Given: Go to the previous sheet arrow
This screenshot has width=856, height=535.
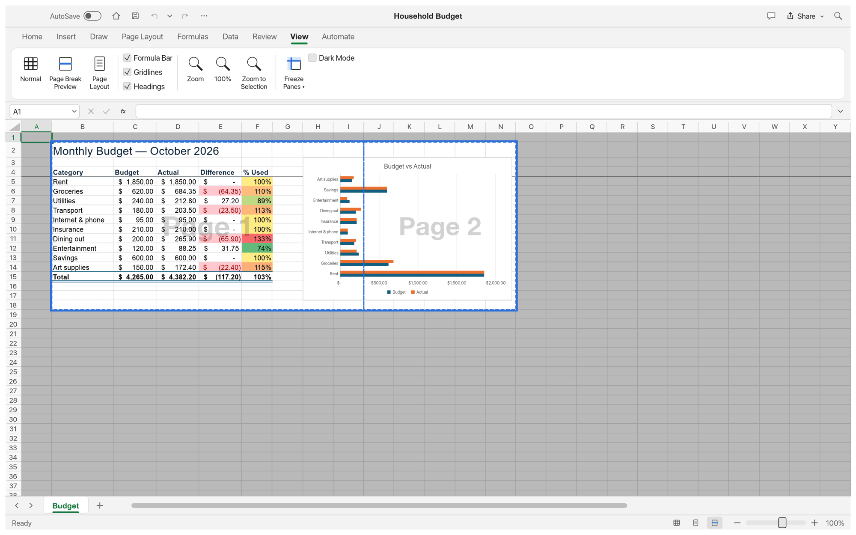Looking at the screenshot, I should 17,505.
